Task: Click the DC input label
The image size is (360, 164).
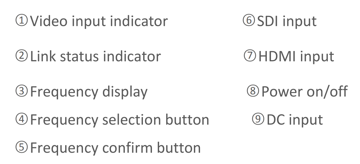Action: [295, 120]
